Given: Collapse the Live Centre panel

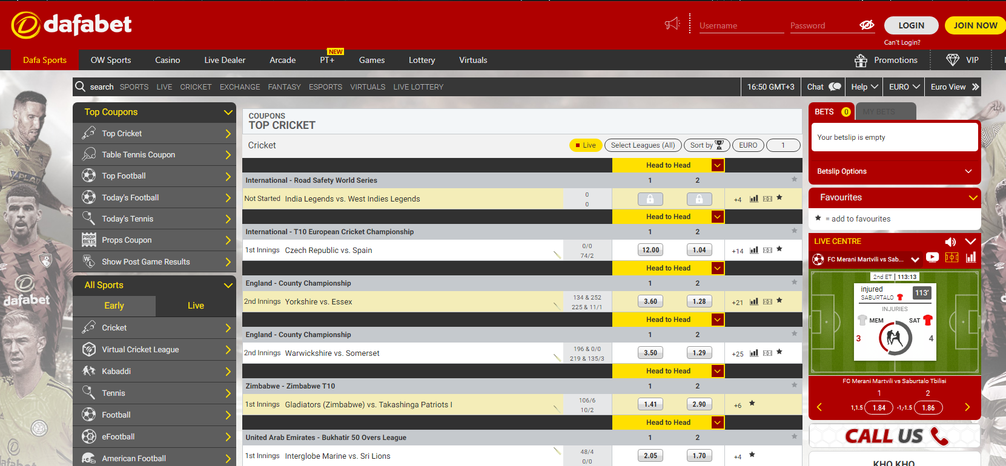Looking at the screenshot, I should [x=970, y=241].
